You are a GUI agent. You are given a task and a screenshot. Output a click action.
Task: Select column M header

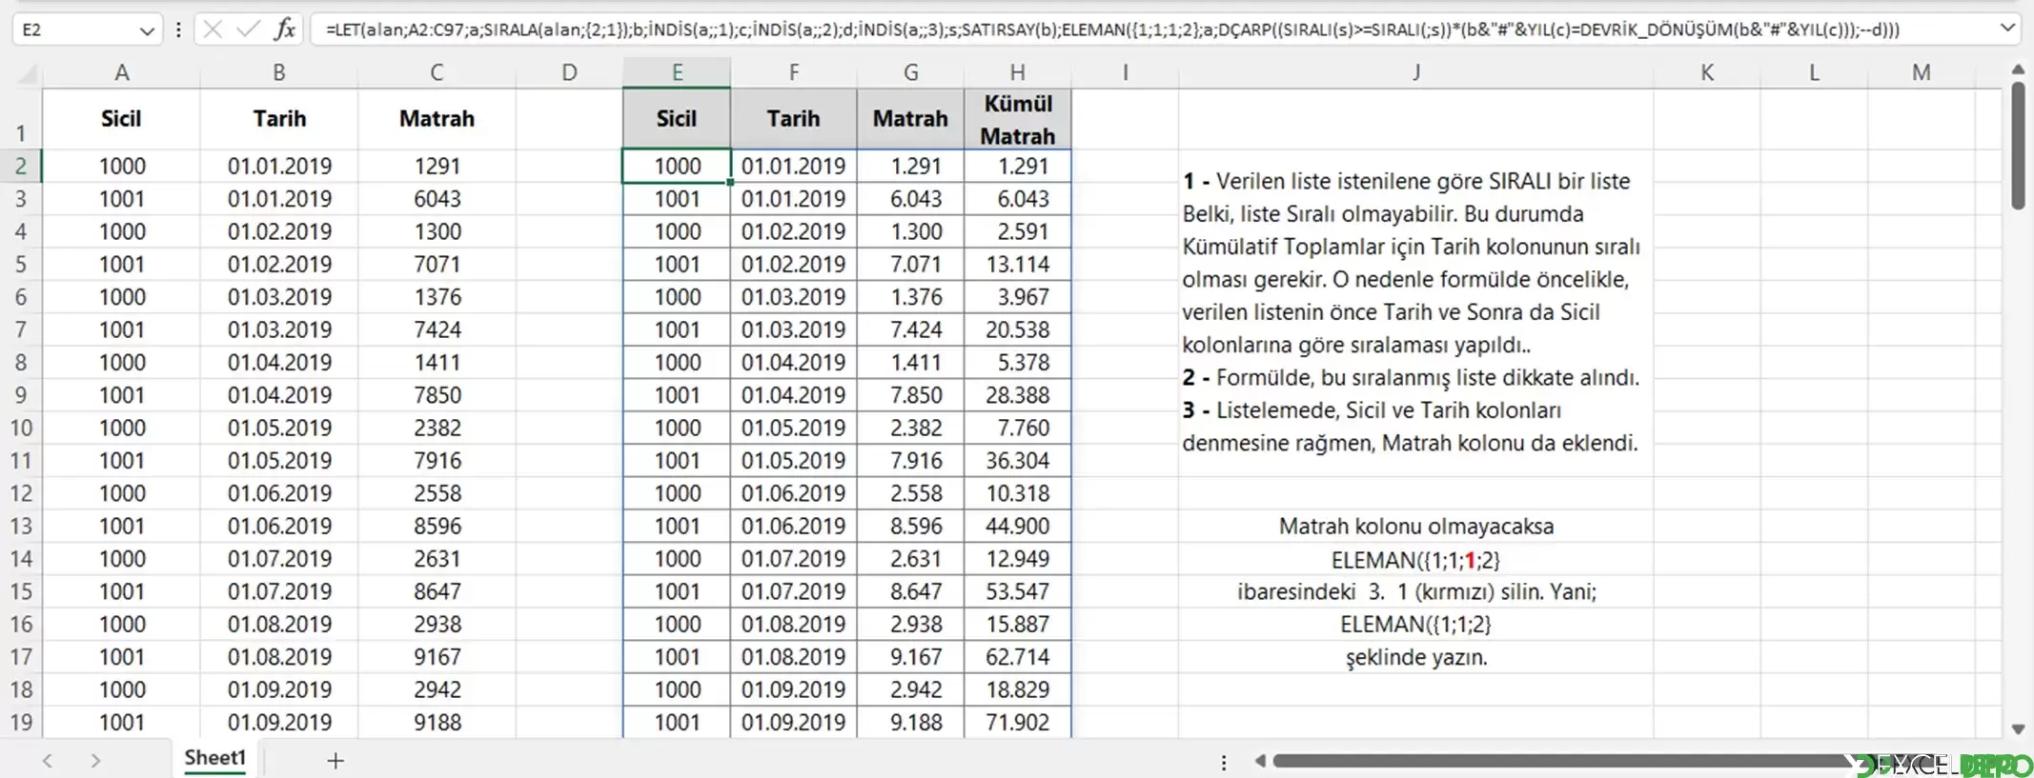1921,72
